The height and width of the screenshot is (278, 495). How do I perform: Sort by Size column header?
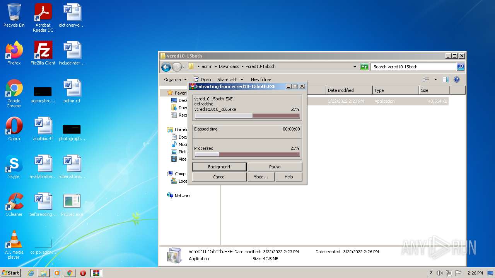[x=434, y=90]
